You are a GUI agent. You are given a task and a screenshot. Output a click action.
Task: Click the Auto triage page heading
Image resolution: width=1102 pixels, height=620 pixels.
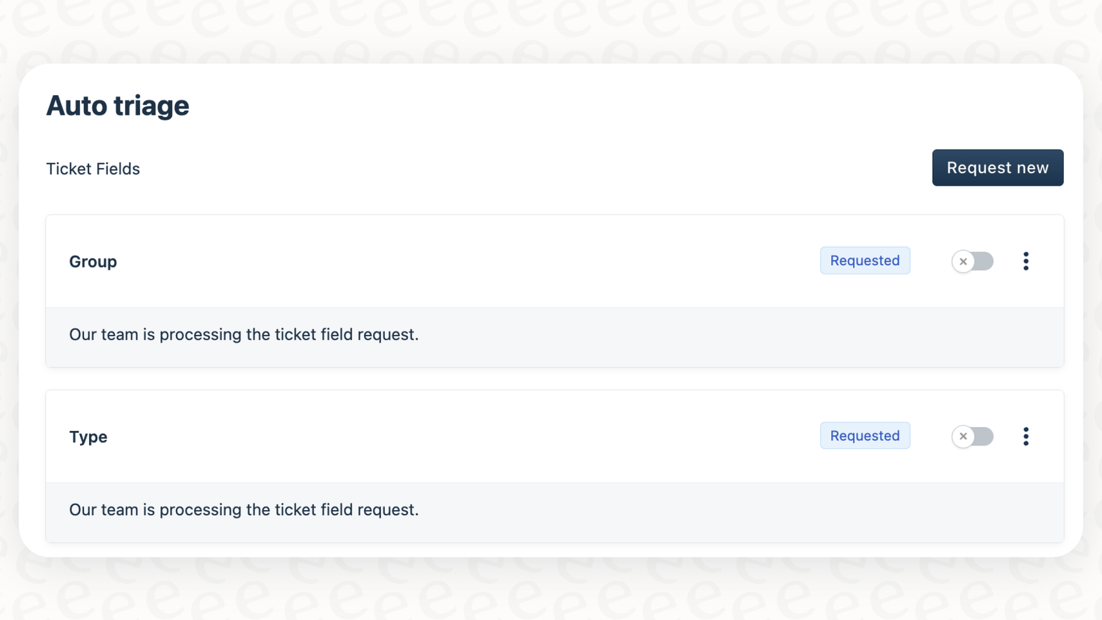coord(117,105)
